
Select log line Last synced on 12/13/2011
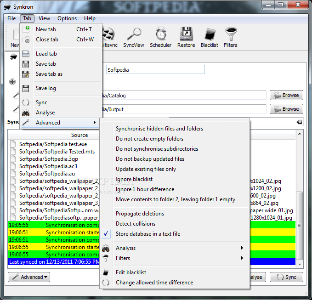(54, 262)
